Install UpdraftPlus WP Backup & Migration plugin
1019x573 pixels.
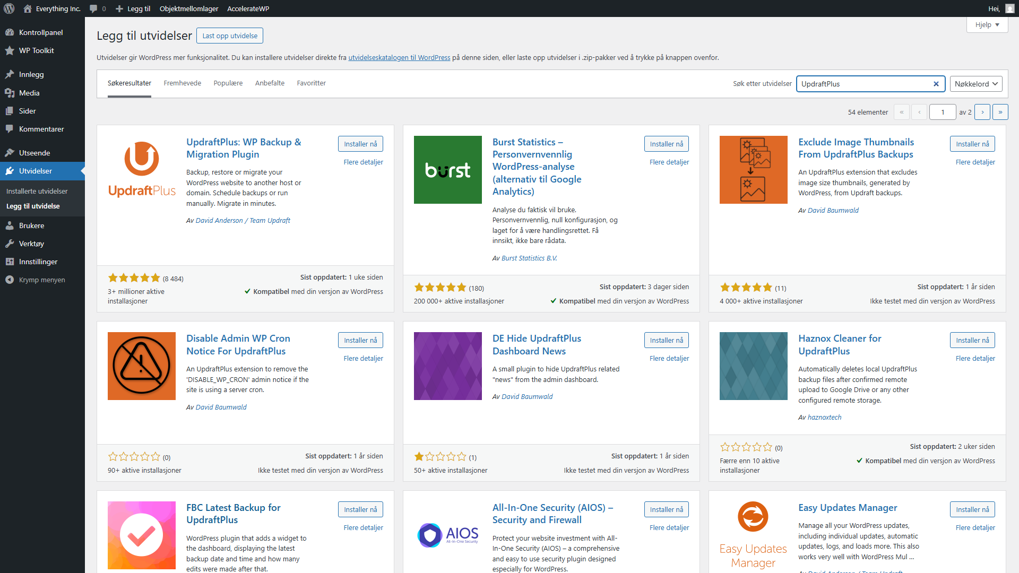point(360,144)
